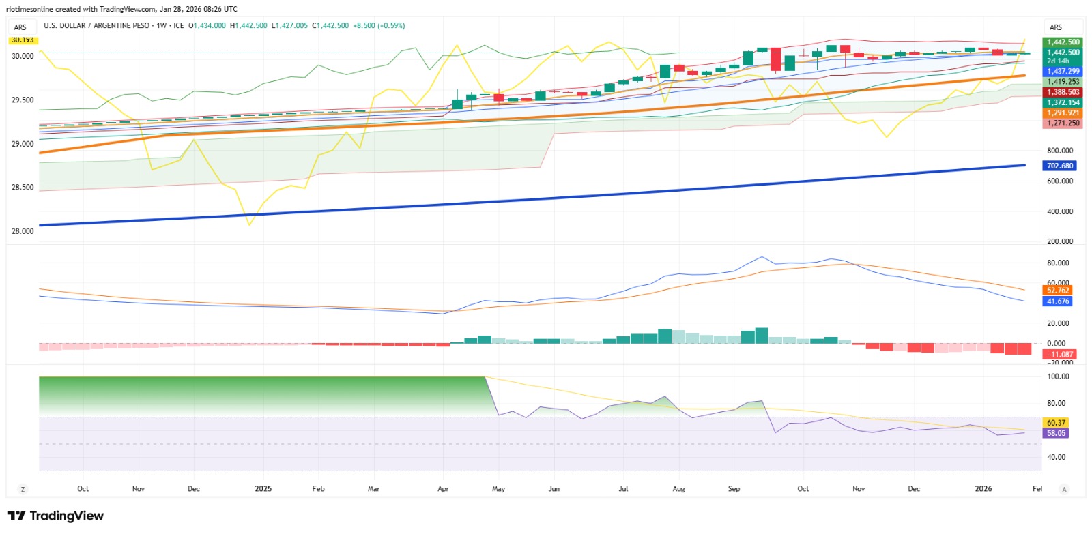Click the 29.500 tick on the left scale
Viewport: 1092px width, 534px height.
tap(23, 100)
